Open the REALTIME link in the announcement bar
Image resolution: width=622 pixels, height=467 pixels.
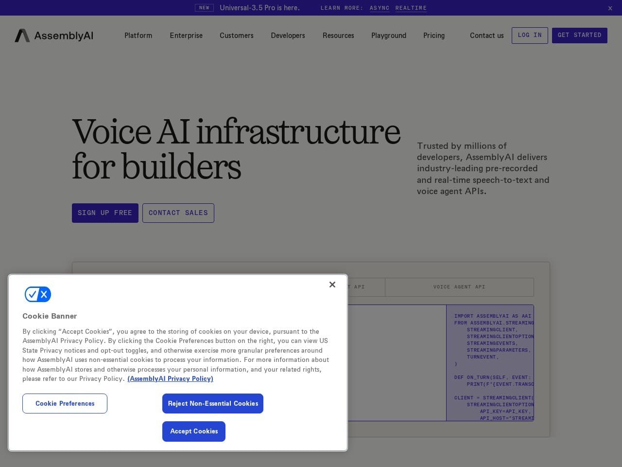pos(411,8)
